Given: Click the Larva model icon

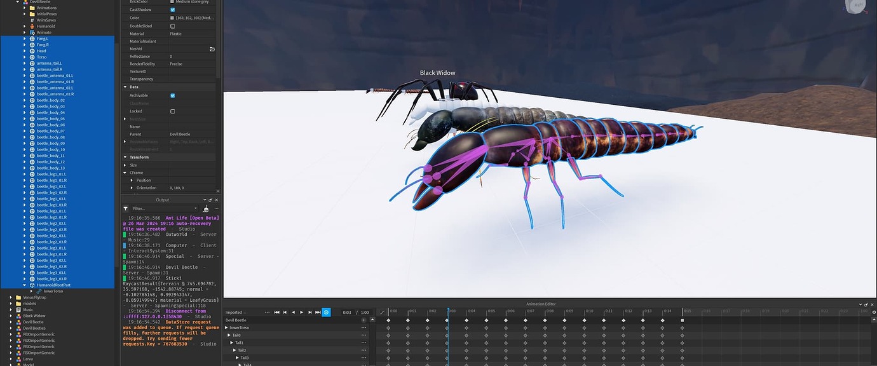Looking at the screenshot, I should tap(18, 359).
